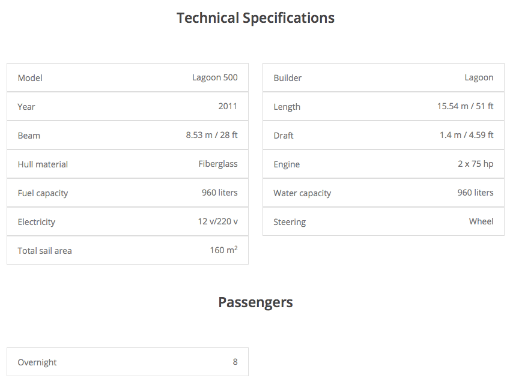The width and height of the screenshot is (513, 384).
Task: Select the Fuel capacity label
Action: coord(43,193)
